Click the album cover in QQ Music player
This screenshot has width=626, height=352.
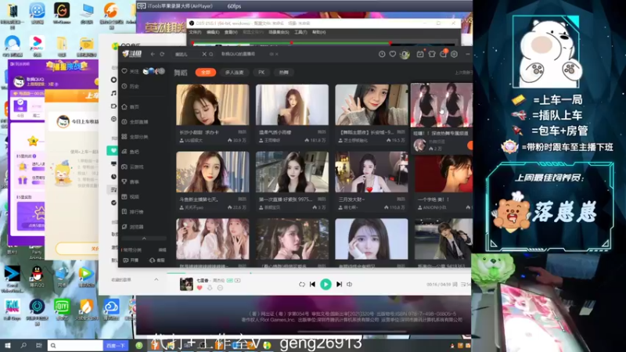(186, 284)
